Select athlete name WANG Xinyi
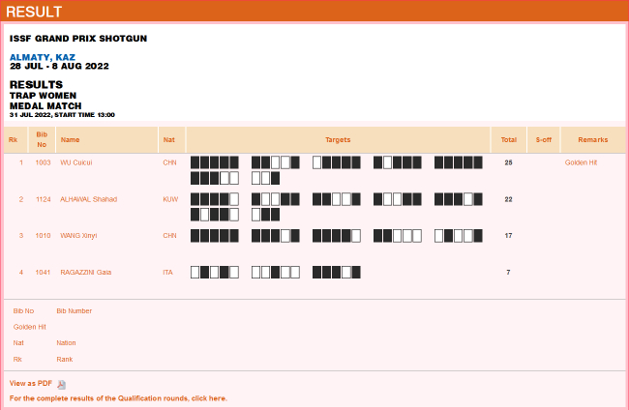This screenshot has width=629, height=410. [x=78, y=236]
